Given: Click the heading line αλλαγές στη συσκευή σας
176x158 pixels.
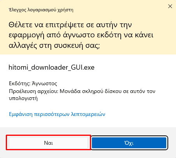Looking at the screenshot, I should point(54,46).
